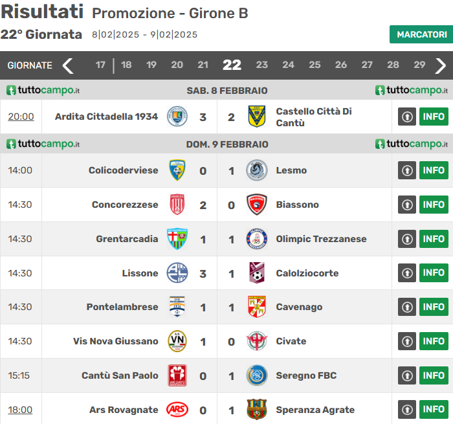This screenshot has height=424, width=453.
Task: Open the MARCATORI scorers button
Action: click(x=421, y=34)
